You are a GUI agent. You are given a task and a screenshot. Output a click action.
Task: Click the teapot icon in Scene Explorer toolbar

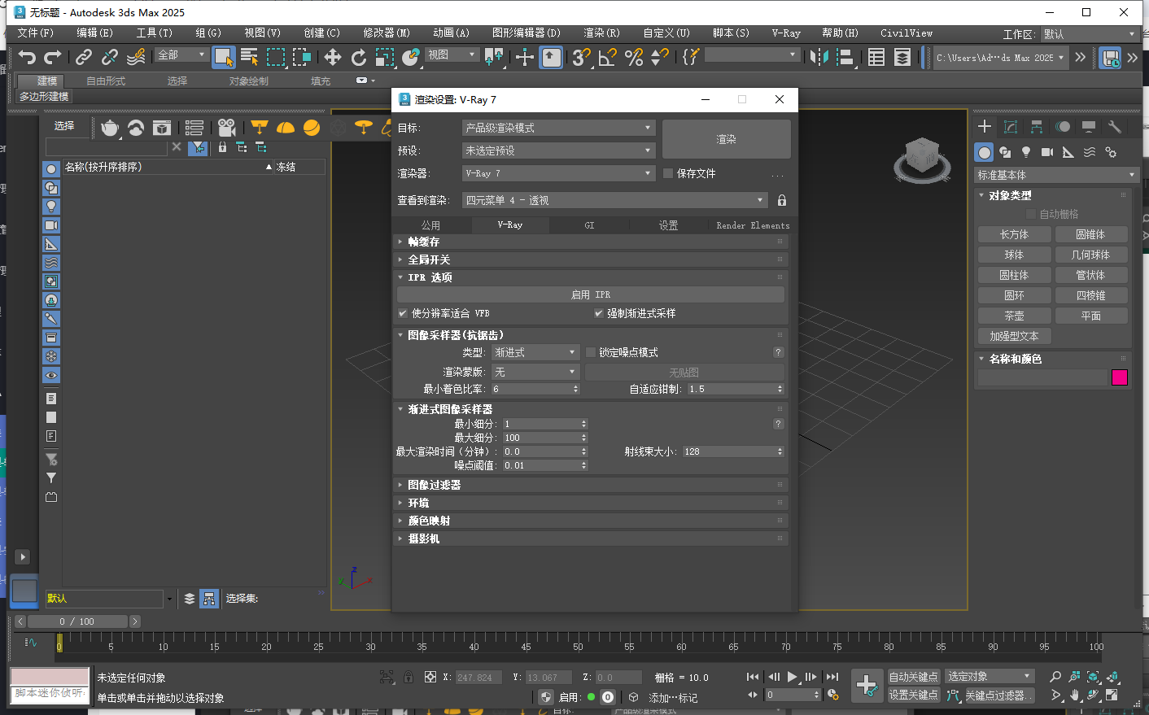click(x=109, y=128)
